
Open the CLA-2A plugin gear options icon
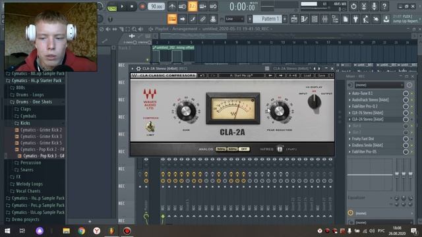pos(138,68)
